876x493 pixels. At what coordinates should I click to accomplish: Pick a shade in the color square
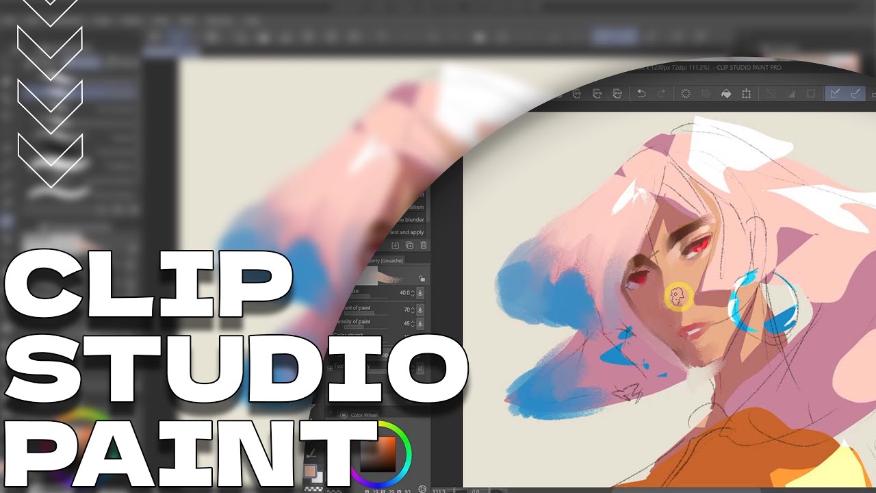click(378, 455)
